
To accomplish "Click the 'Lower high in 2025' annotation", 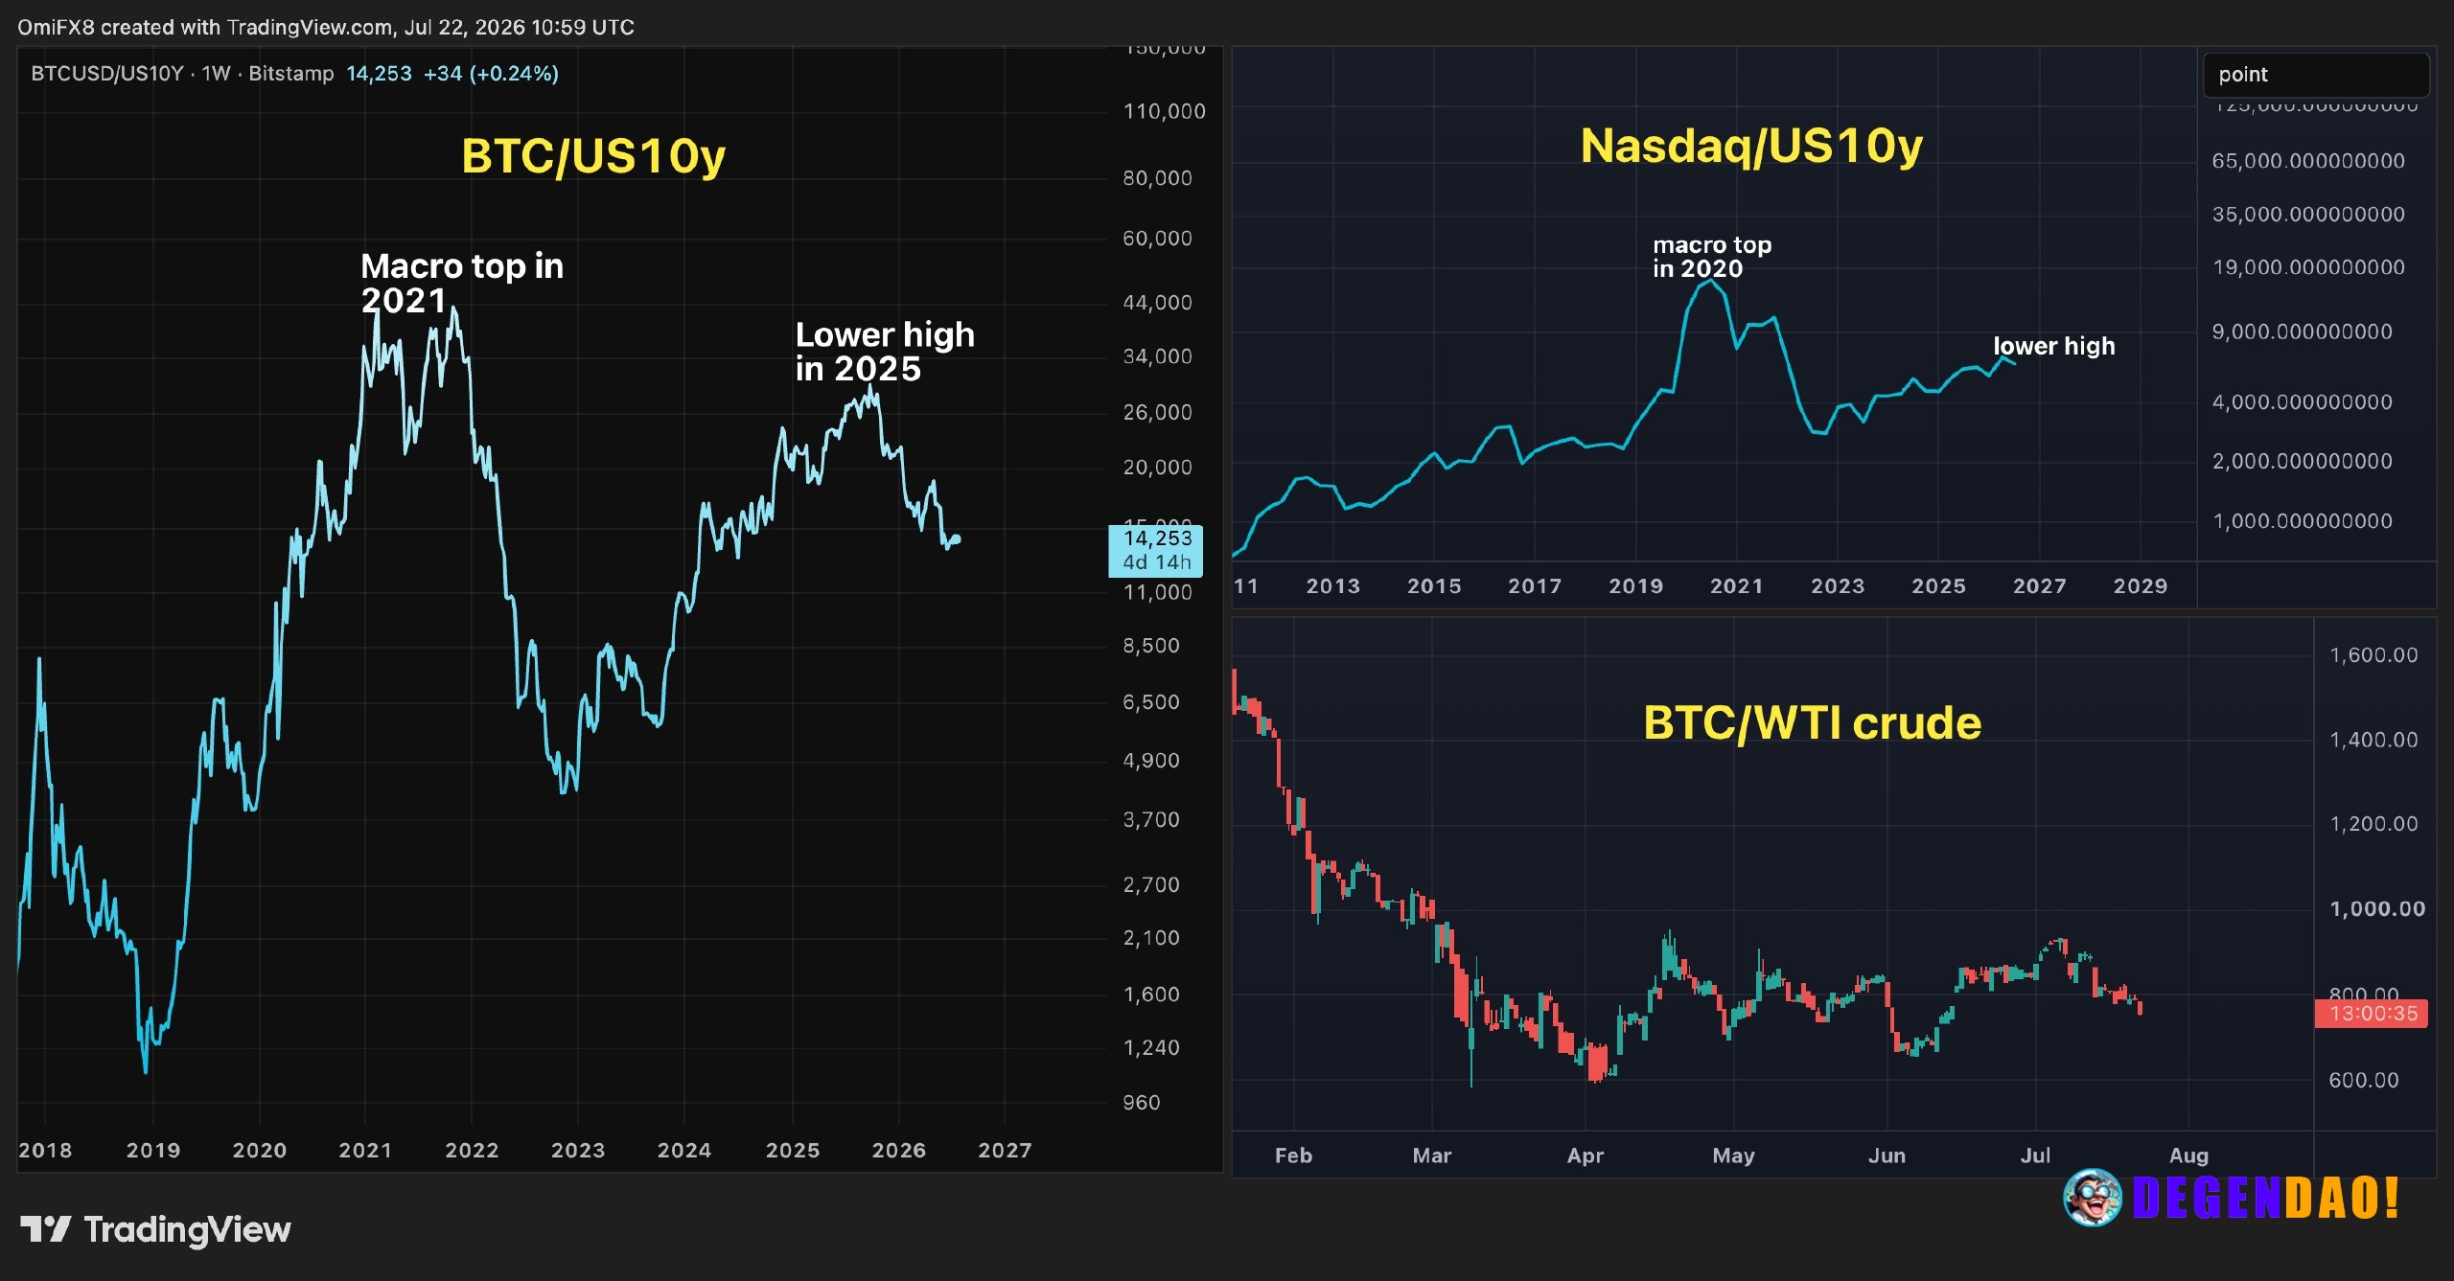I will (x=885, y=352).
